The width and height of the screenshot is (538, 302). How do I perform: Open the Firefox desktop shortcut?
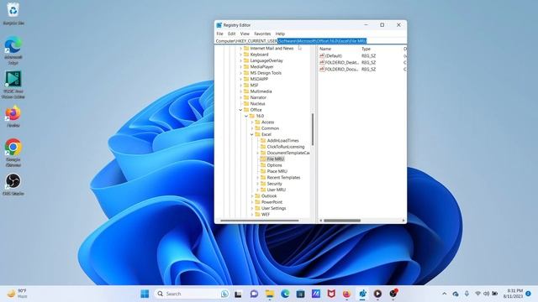click(13, 117)
